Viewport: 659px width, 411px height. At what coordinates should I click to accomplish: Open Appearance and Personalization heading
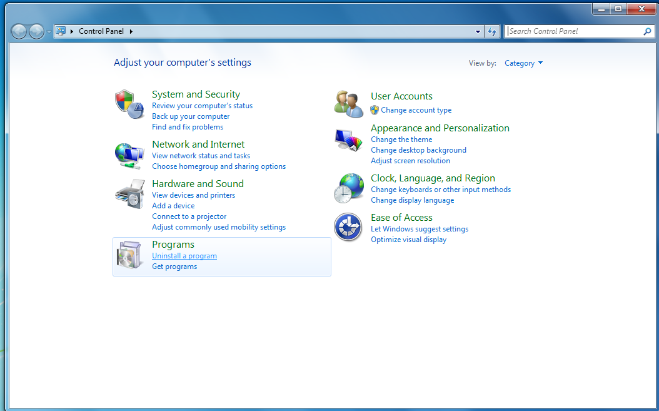click(x=440, y=128)
